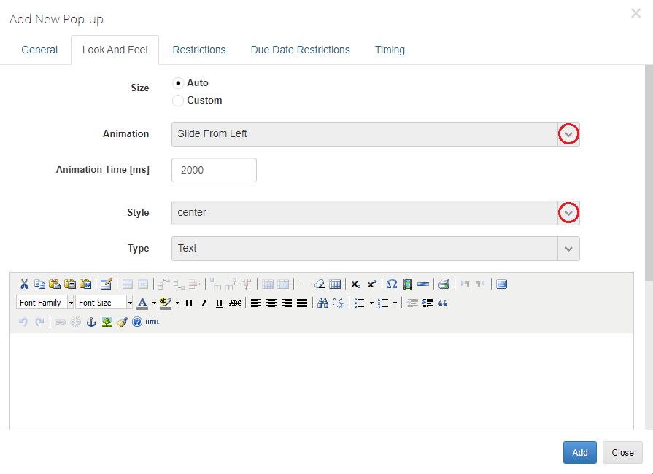Click the insert media filmstrip icon
The image size is (653, 474).
pyautogui.click(x=408, y=284)
